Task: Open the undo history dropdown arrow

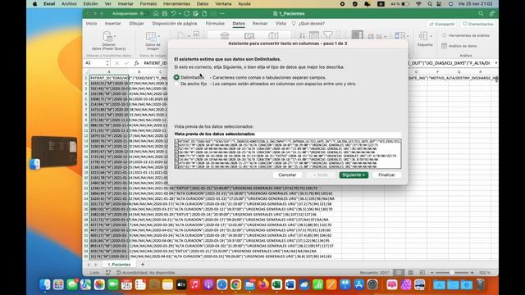Action: (x=180, y=14)
